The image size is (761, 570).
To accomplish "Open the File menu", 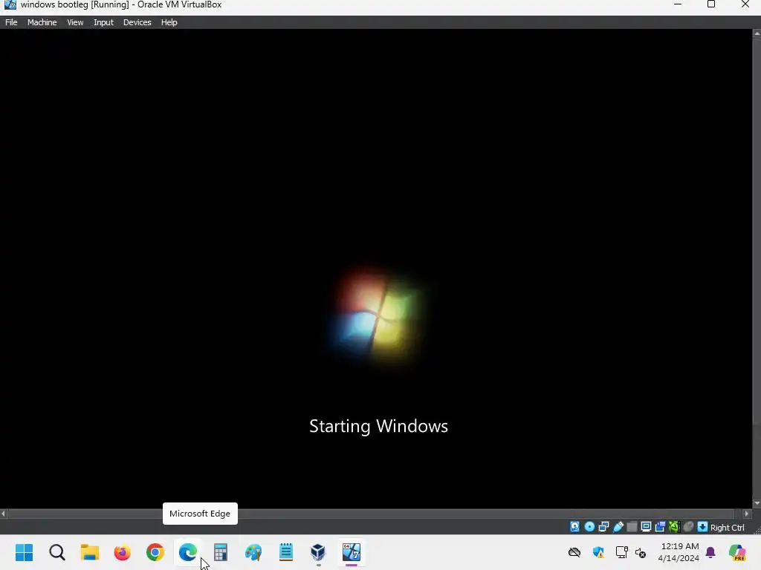I will pyautogui.click(x=11, y=22).
